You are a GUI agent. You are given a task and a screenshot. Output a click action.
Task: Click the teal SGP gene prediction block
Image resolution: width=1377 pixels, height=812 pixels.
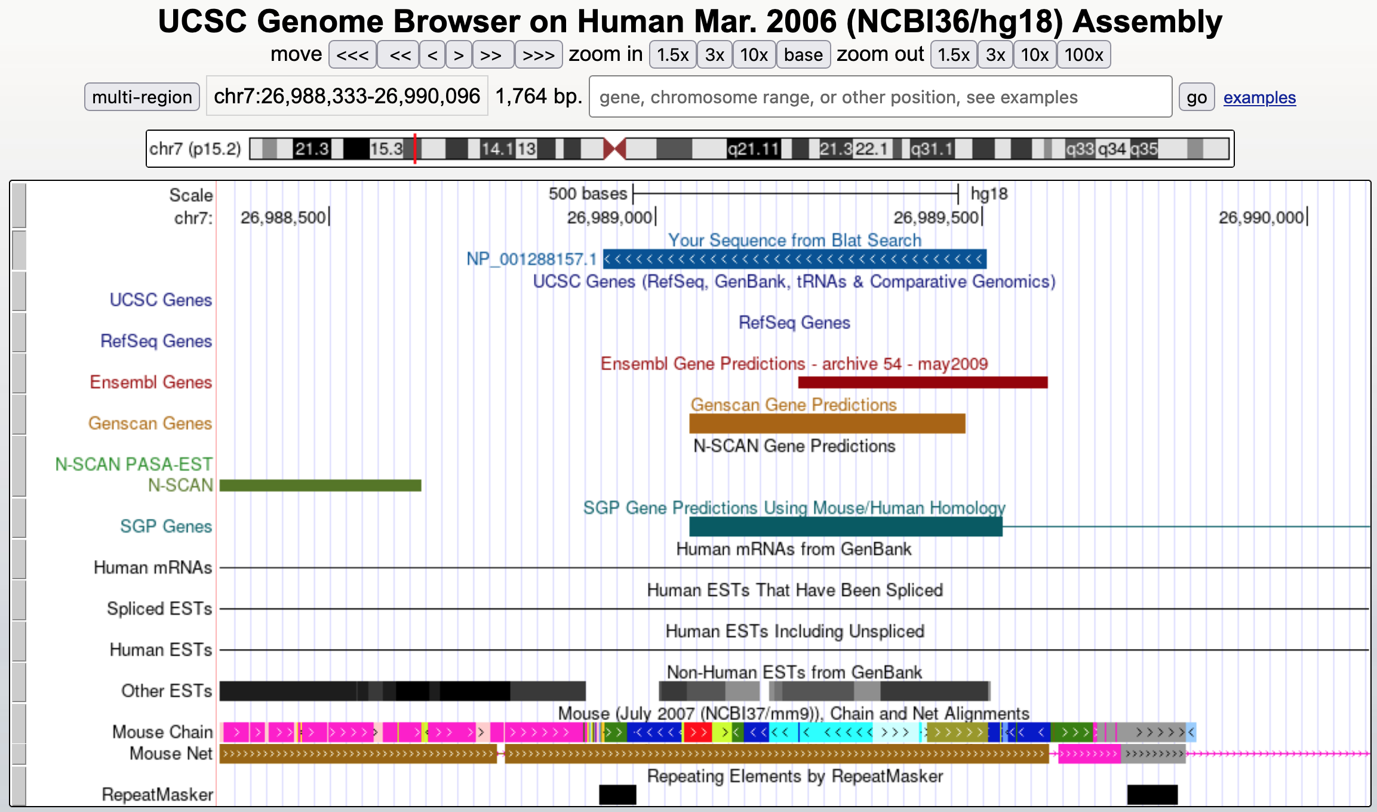[846, 527]
